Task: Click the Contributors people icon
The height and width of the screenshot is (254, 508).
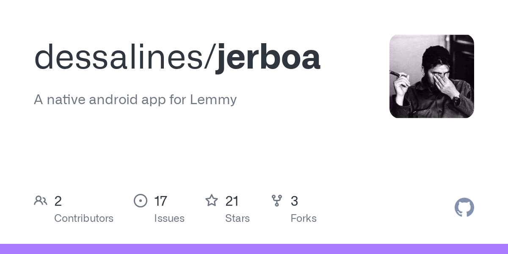Action: coord(41,201)
